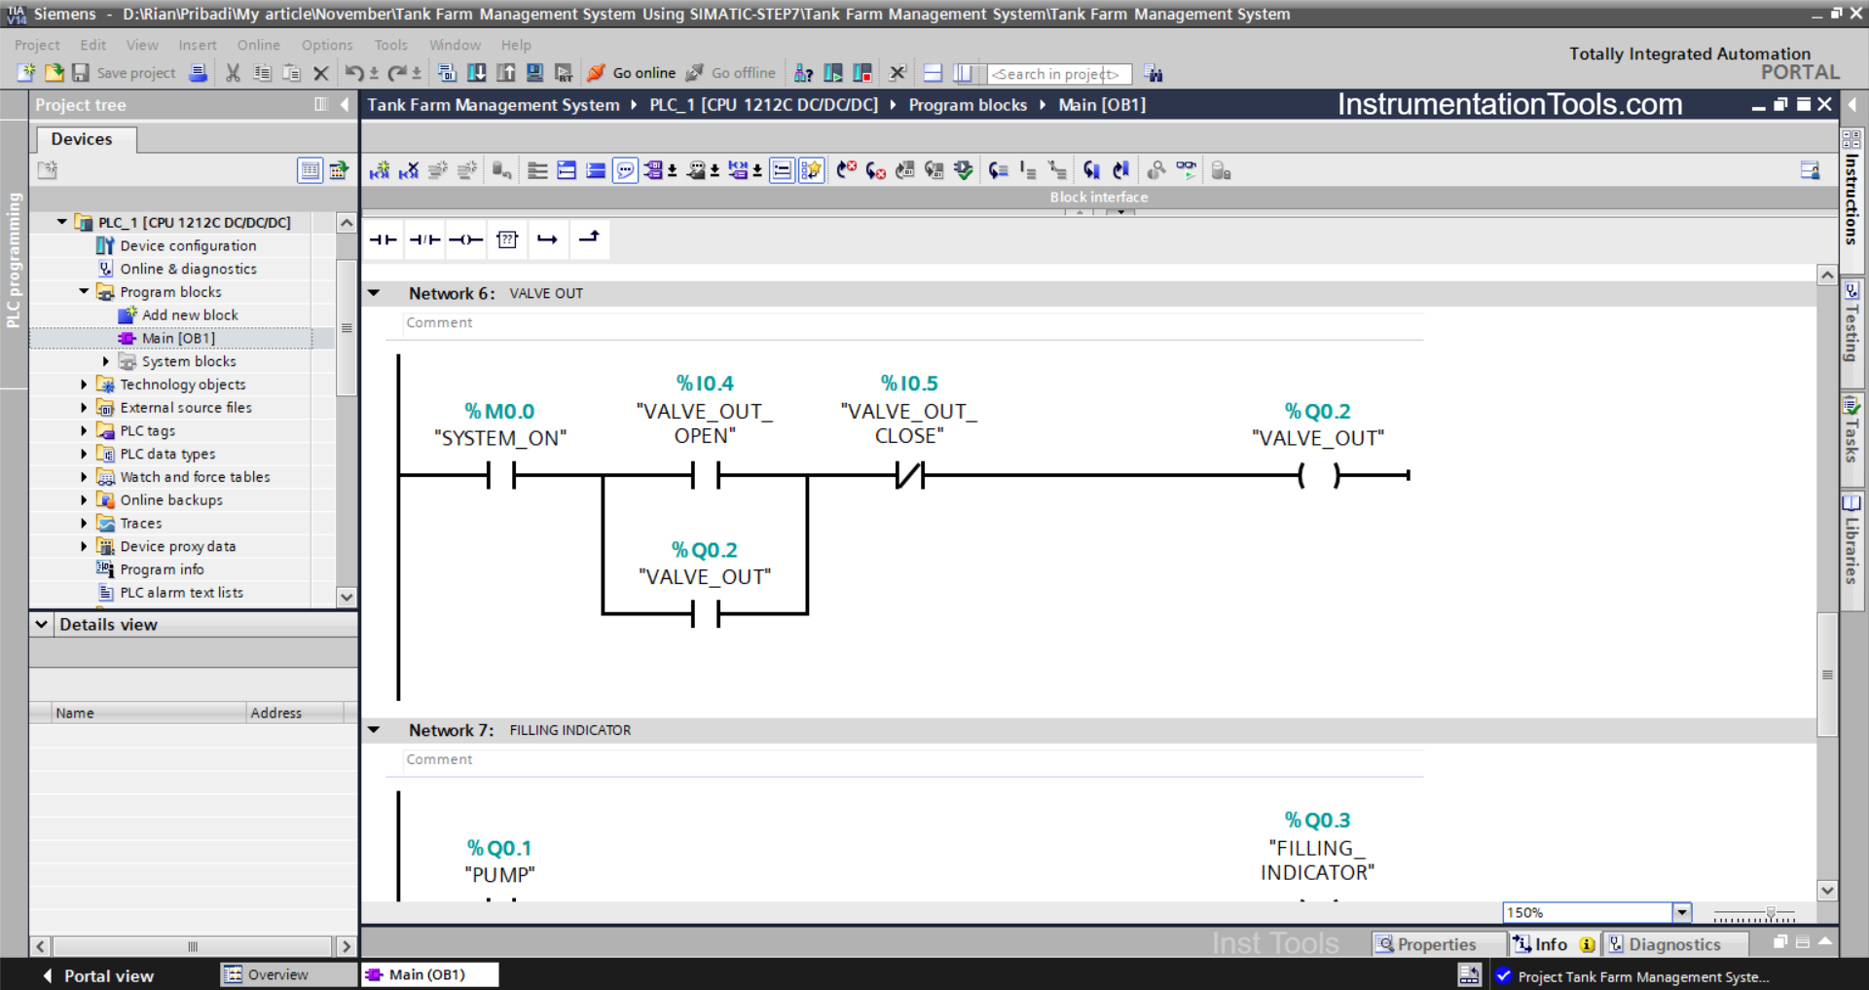1869x990 pixels.
Task: Insert a normally closed contact
Action: click(424, 239)
